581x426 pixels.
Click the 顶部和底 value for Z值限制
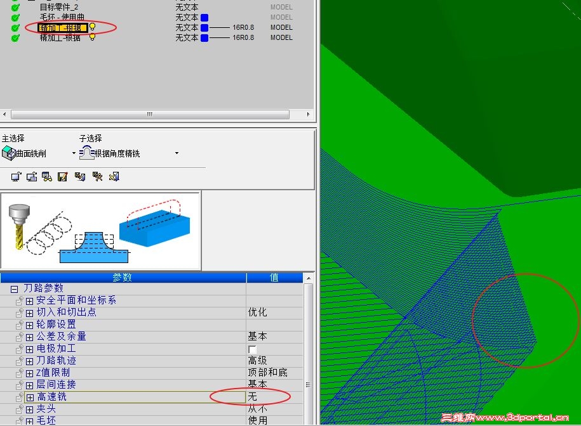tap(267, 372)
